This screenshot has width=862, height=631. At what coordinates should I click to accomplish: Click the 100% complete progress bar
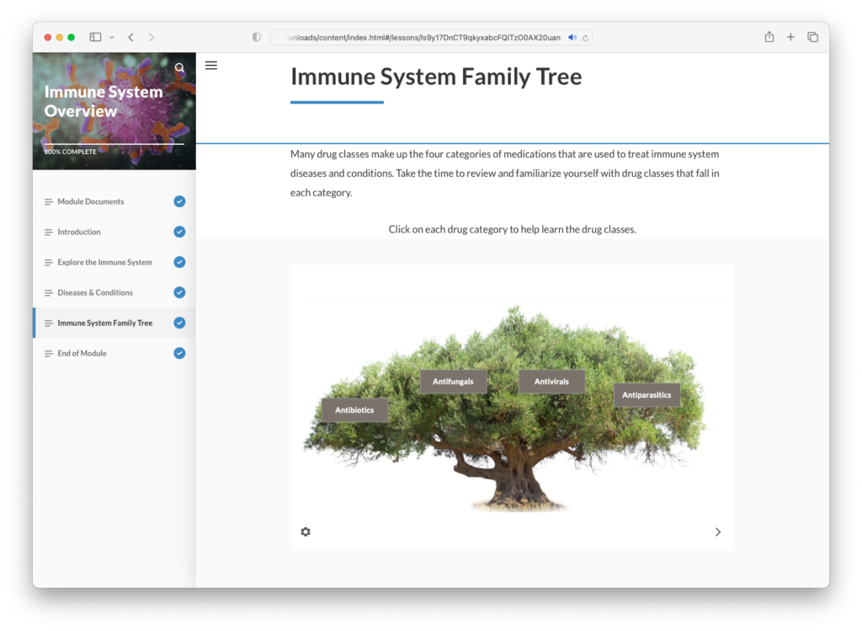point(114,144)
